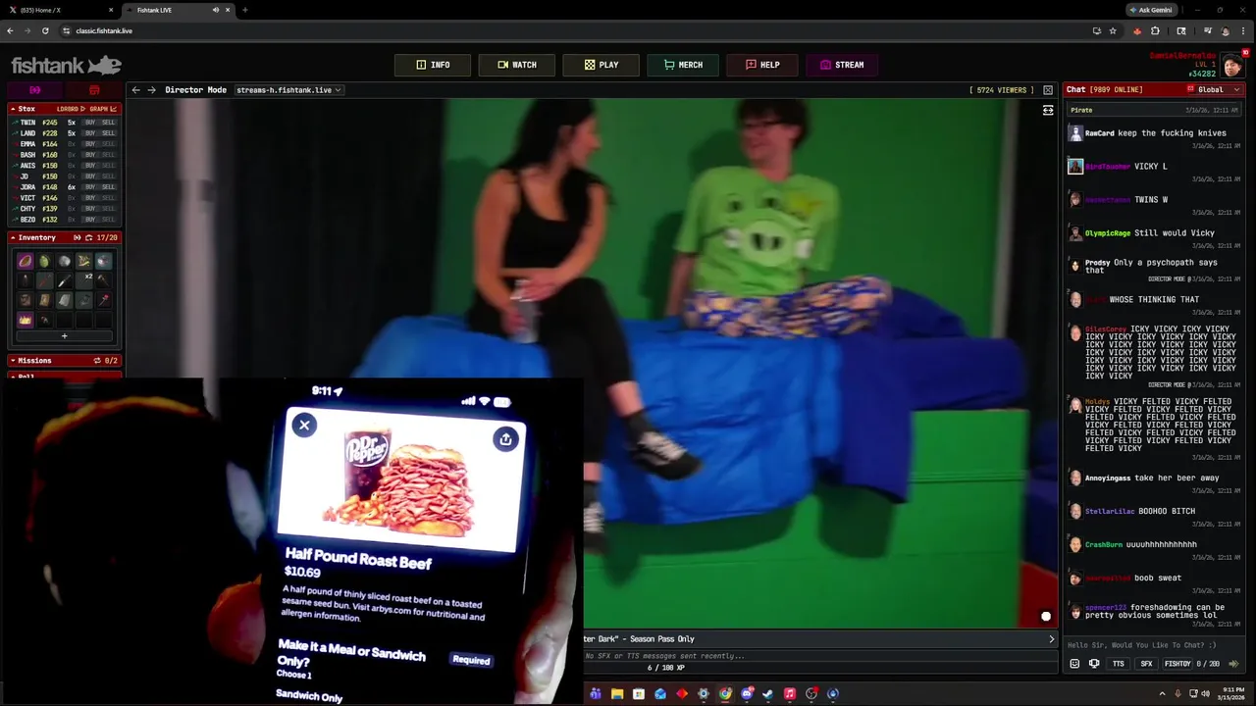Collapse the Missions panel

[x=13, y=361]
